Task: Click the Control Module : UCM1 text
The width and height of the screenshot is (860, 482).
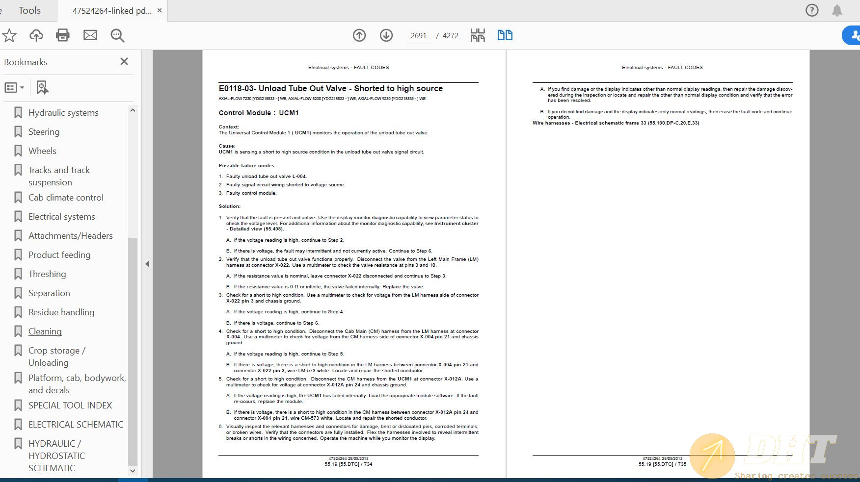Action: coord(259,113)
